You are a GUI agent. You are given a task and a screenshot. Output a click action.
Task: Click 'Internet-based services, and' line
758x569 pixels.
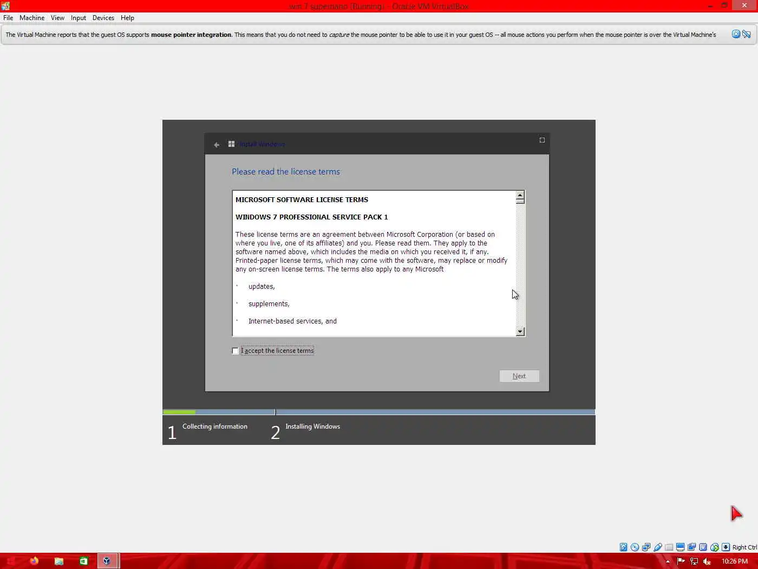292,321
